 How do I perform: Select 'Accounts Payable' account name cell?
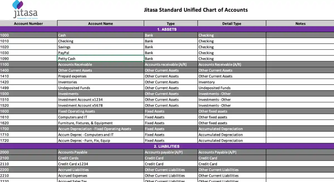click(100, 152)
